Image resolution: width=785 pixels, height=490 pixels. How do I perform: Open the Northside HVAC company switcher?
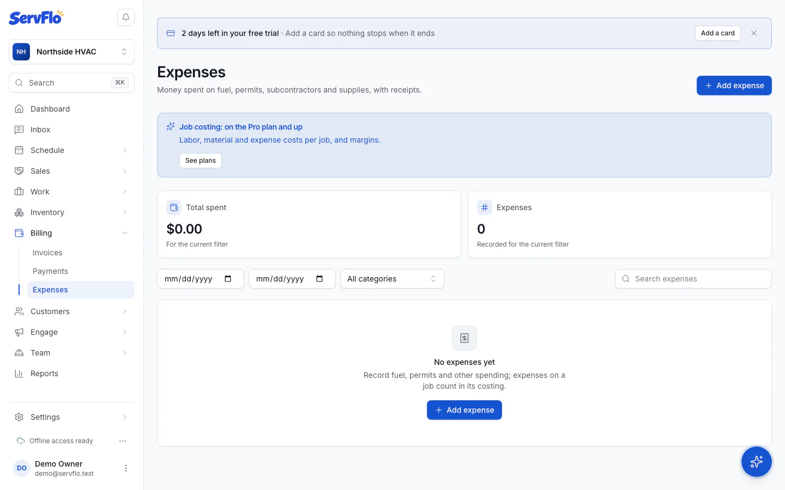71,52
